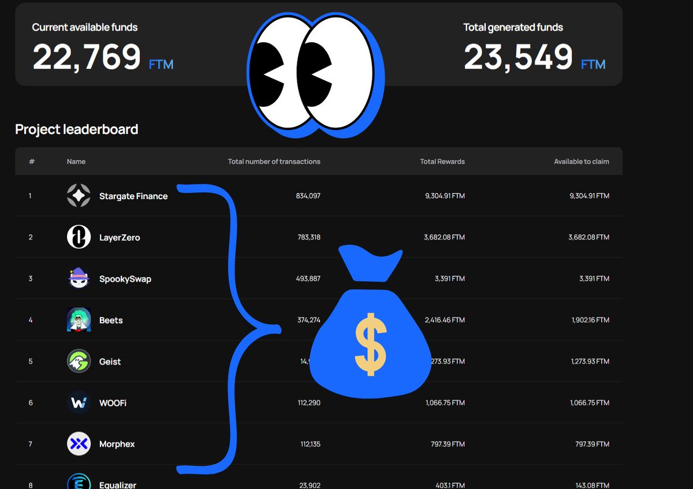
Task: Click 'Total number of transactions' column header
Action: 274,162
